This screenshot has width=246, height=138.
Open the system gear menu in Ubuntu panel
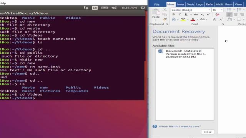coord(143,8)
